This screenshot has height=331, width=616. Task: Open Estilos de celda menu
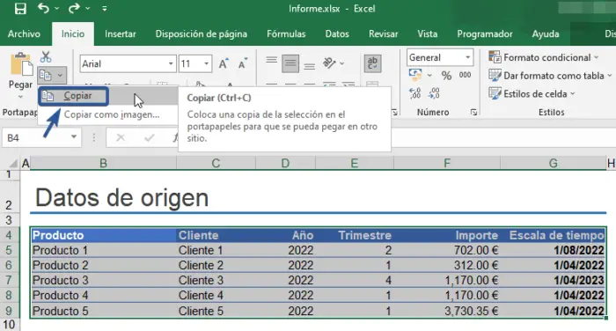(532, 93)
